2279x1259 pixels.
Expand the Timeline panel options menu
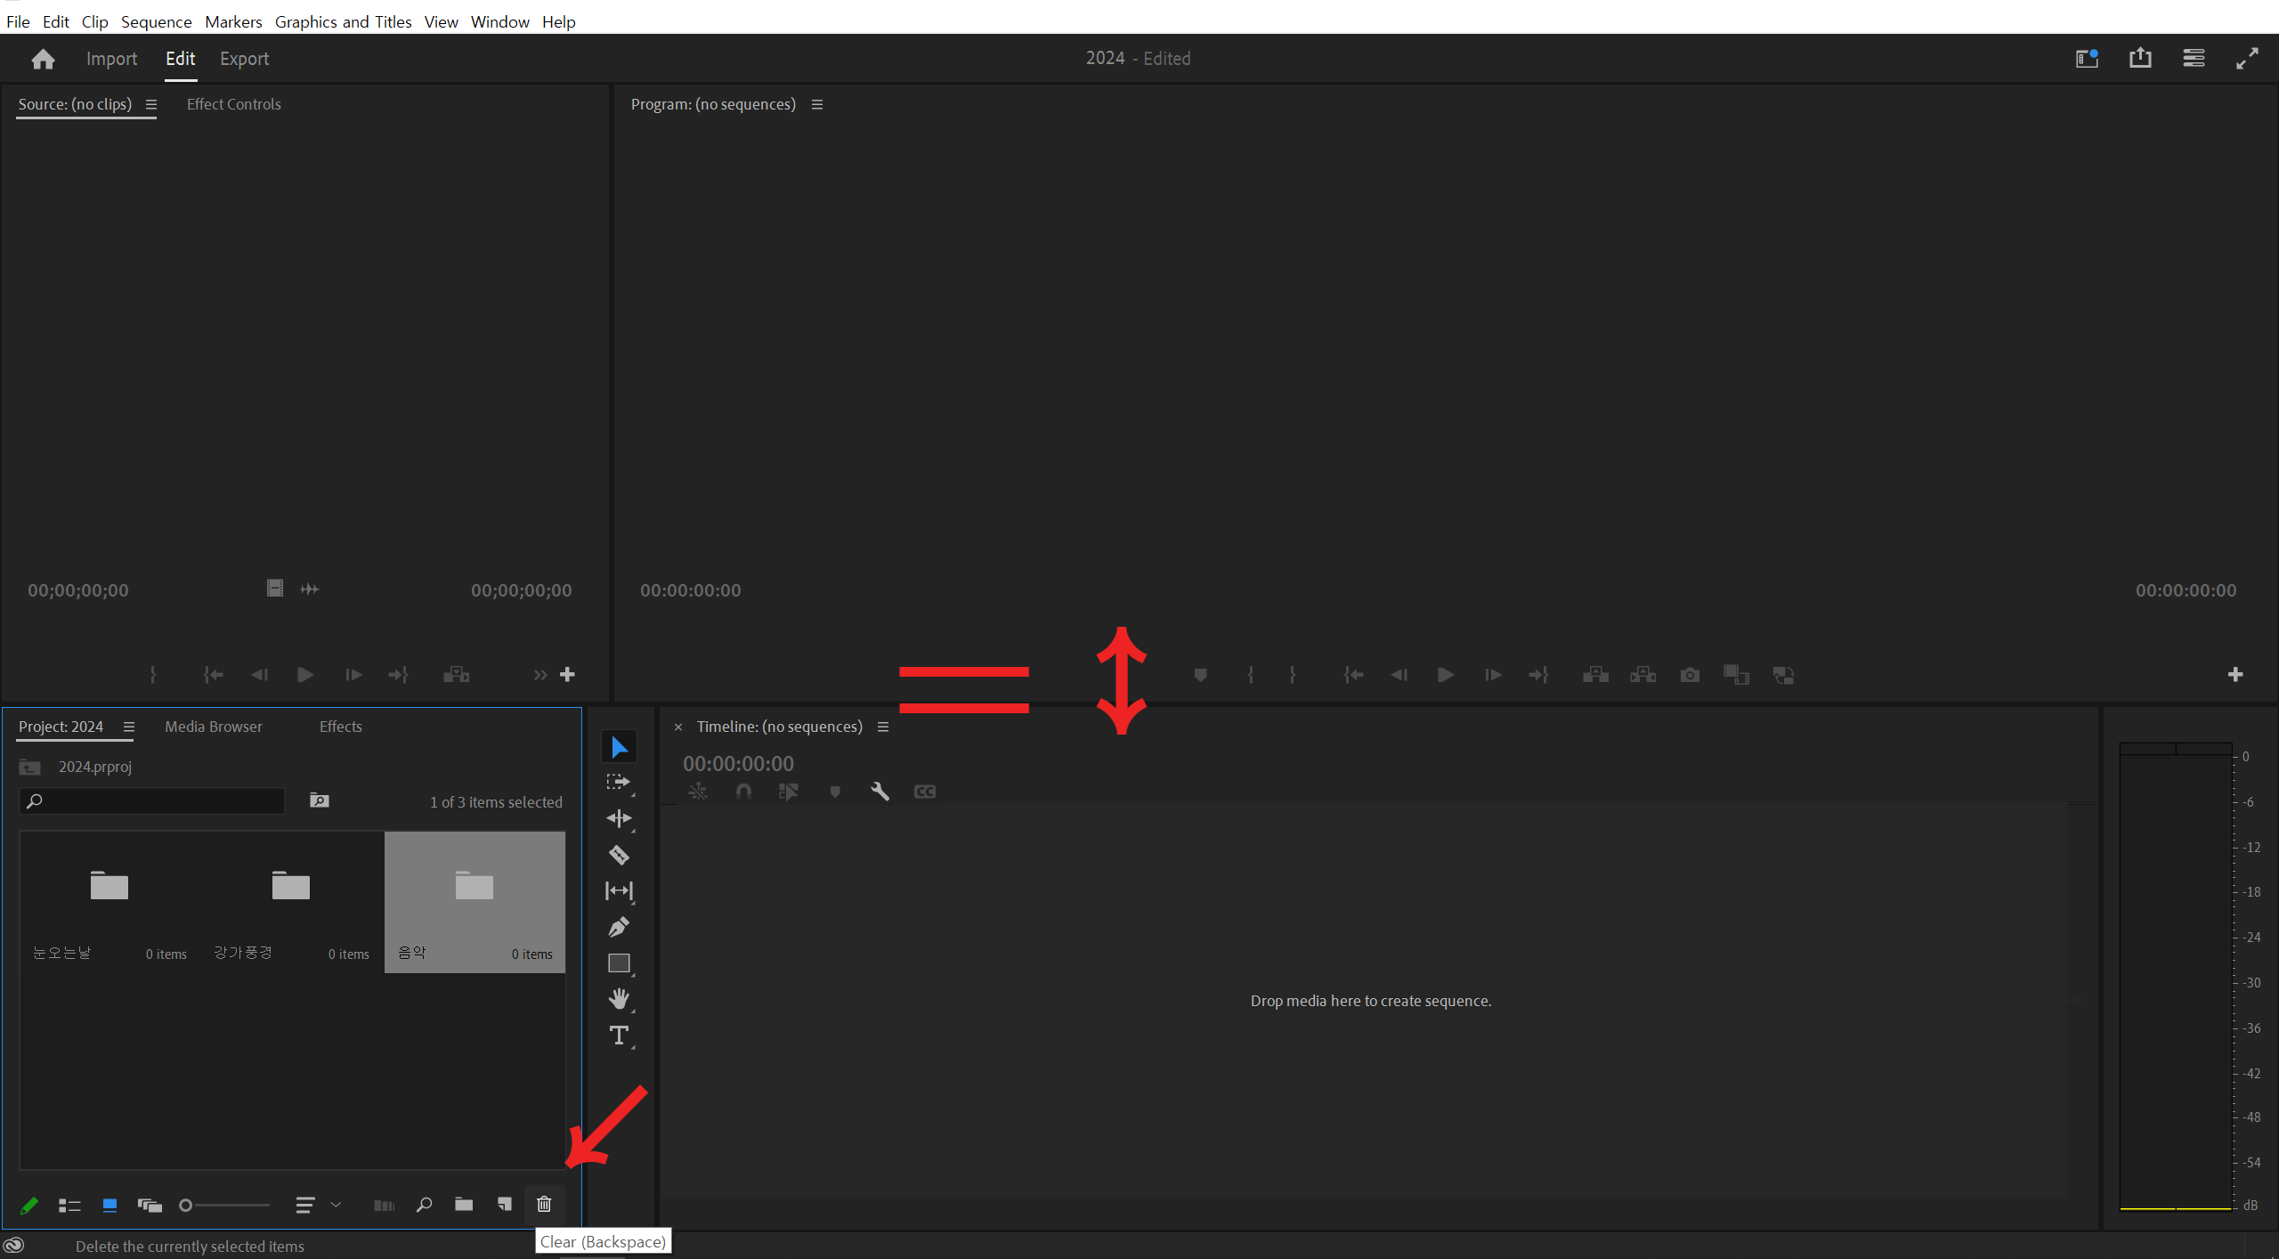point(883,728)
